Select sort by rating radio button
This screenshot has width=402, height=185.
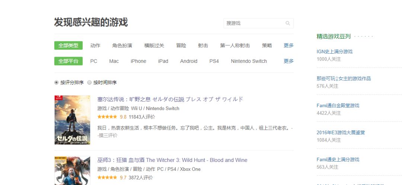click(x=57, y=83)
